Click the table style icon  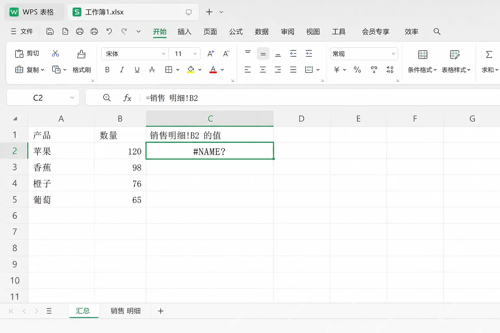455,55
